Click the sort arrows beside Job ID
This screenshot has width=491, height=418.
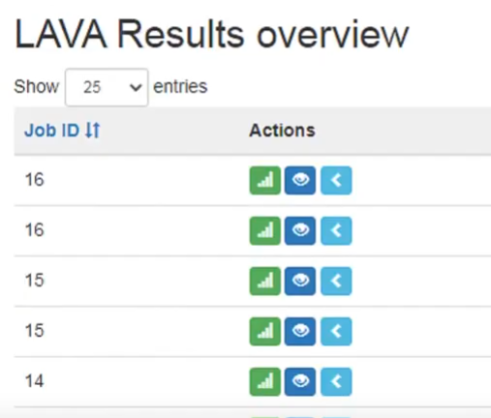tap(93, 131)
